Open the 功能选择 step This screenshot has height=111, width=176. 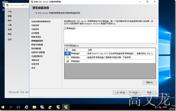(35, 25)
